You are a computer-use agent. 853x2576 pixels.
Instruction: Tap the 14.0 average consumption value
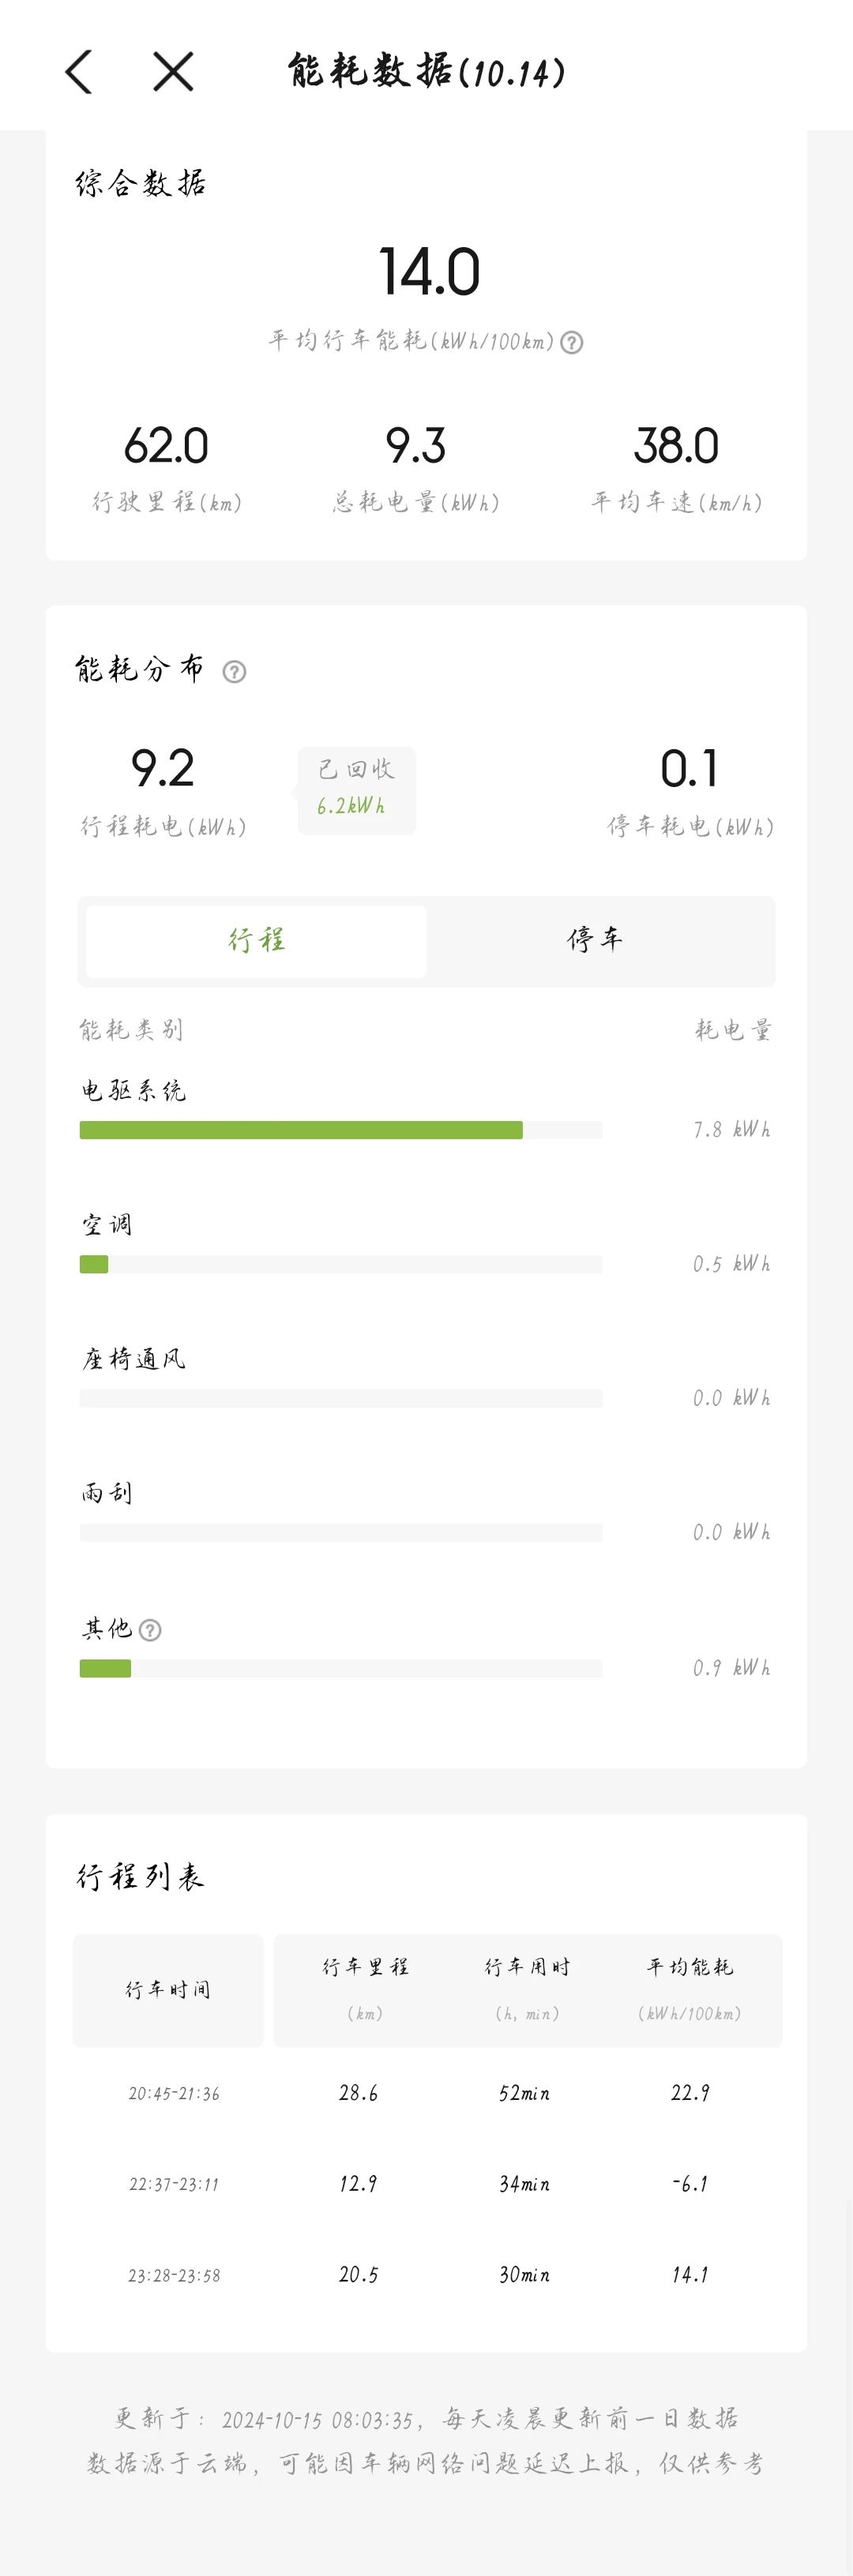tap(429, 272)
